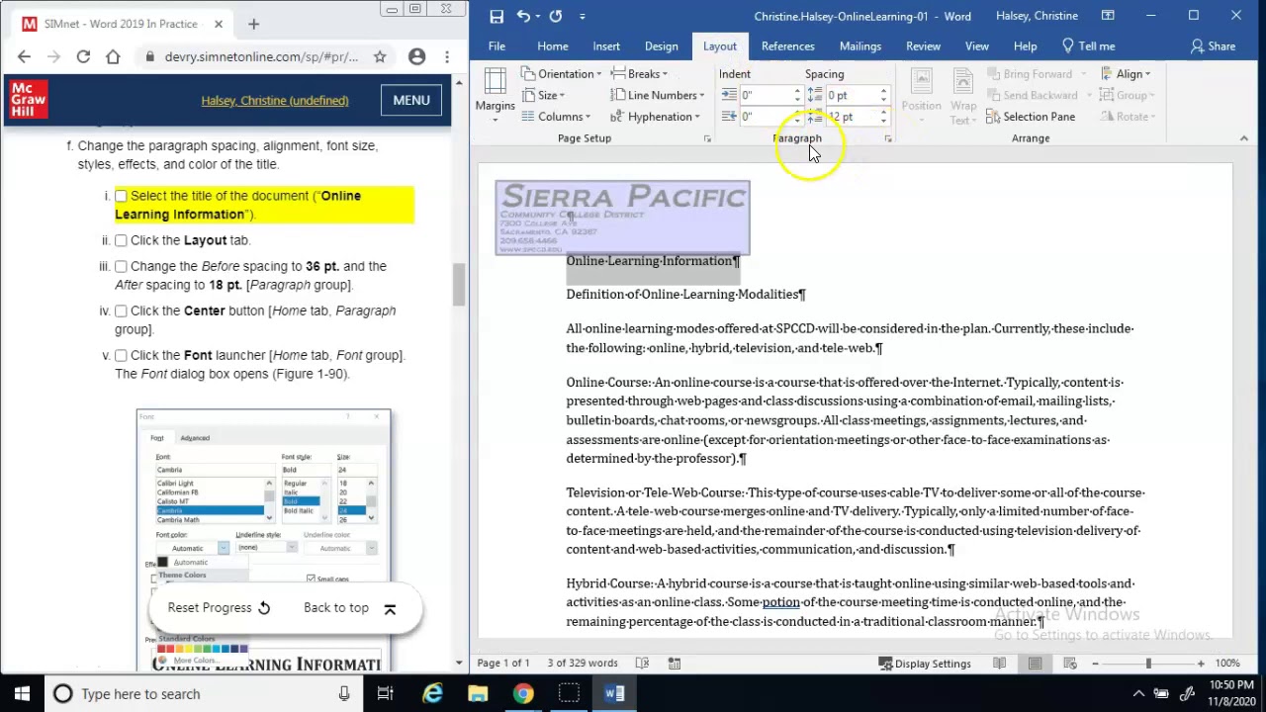Switch to the Design tab
The width and height of the screenshot is (1266, 712).
(662, 46)
